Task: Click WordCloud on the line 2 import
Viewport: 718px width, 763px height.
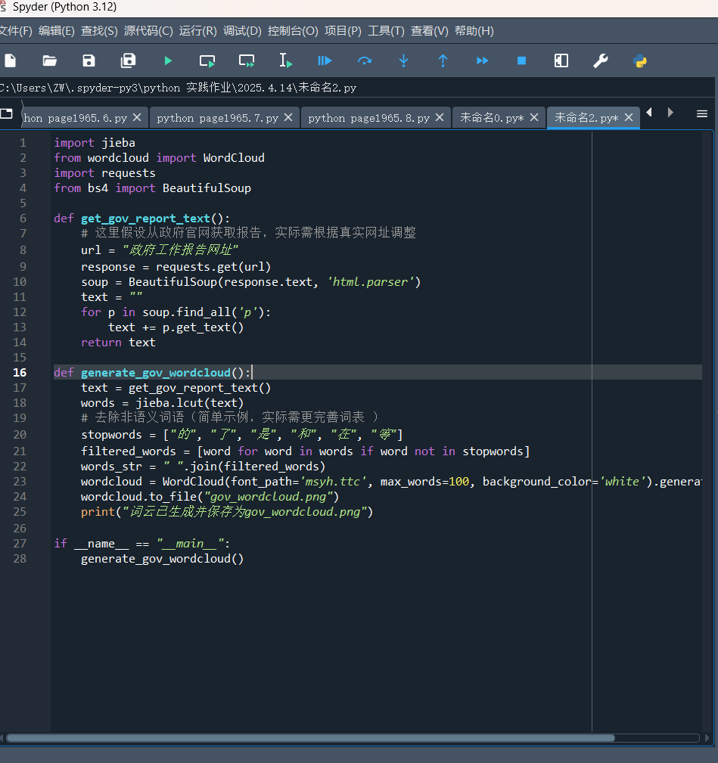Action: click(x=234, y=158)
